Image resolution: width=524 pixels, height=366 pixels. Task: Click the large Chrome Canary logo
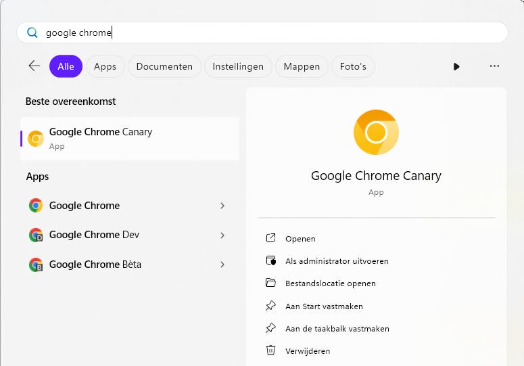pos(376,132)
